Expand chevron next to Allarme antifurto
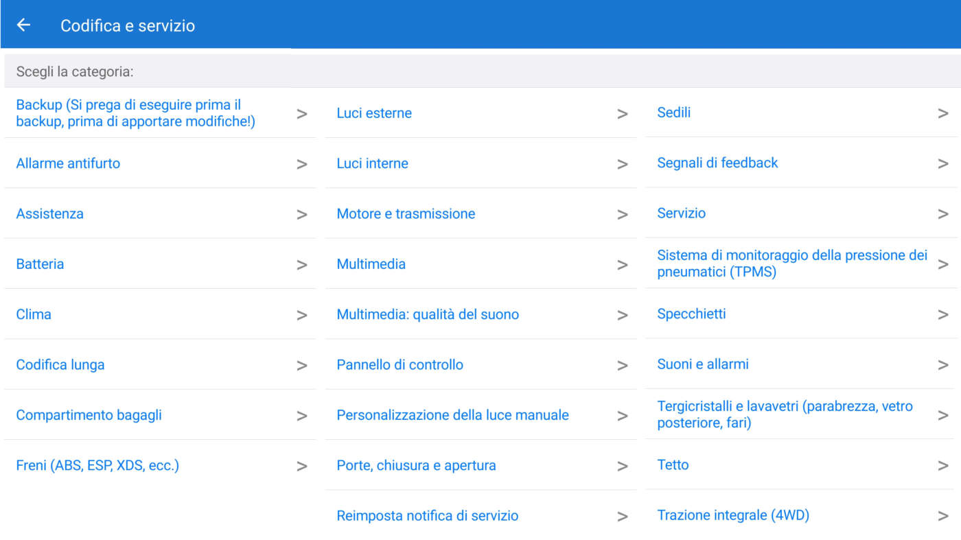The width and height of the screenshot is (961, 540). (301, 164)
